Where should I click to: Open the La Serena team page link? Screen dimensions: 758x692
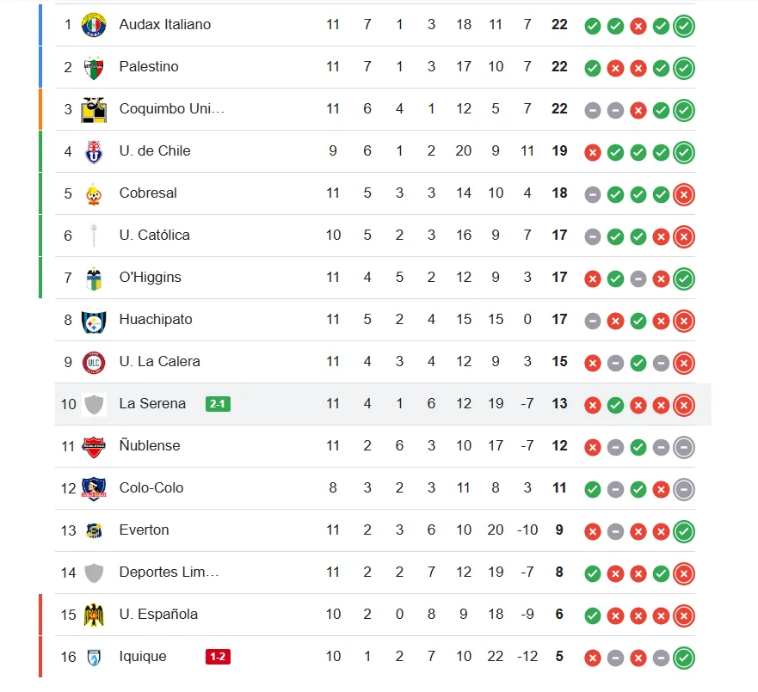pos(151,403)
